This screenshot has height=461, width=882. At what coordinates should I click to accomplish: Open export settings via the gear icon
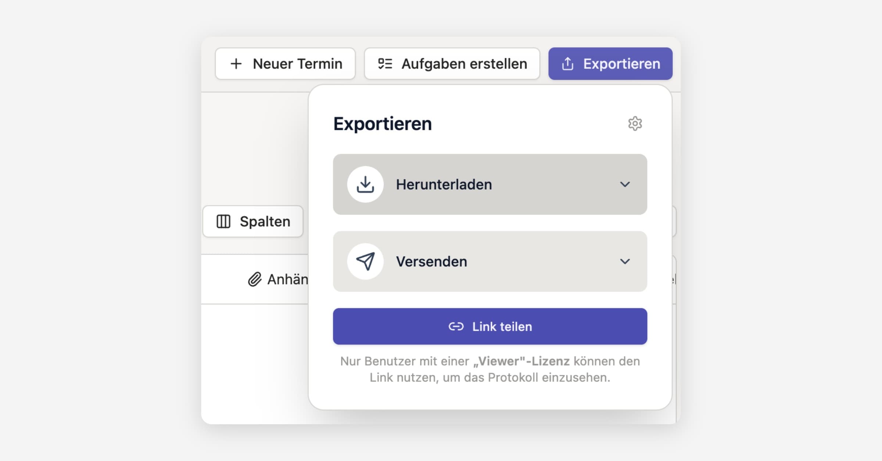635,124
